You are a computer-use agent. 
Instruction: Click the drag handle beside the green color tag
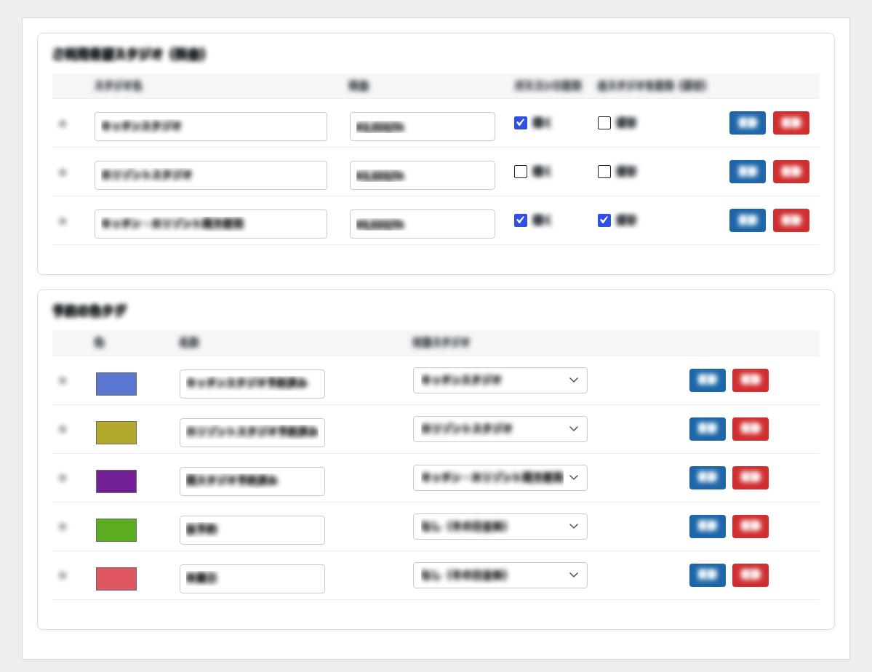(63, 527)
